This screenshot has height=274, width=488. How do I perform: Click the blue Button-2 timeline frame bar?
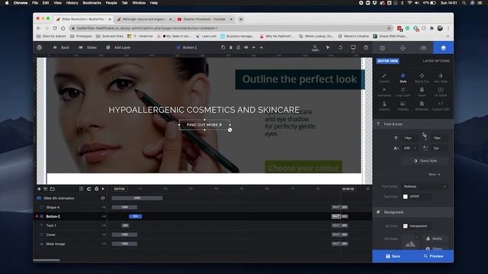tap(136, 216)
